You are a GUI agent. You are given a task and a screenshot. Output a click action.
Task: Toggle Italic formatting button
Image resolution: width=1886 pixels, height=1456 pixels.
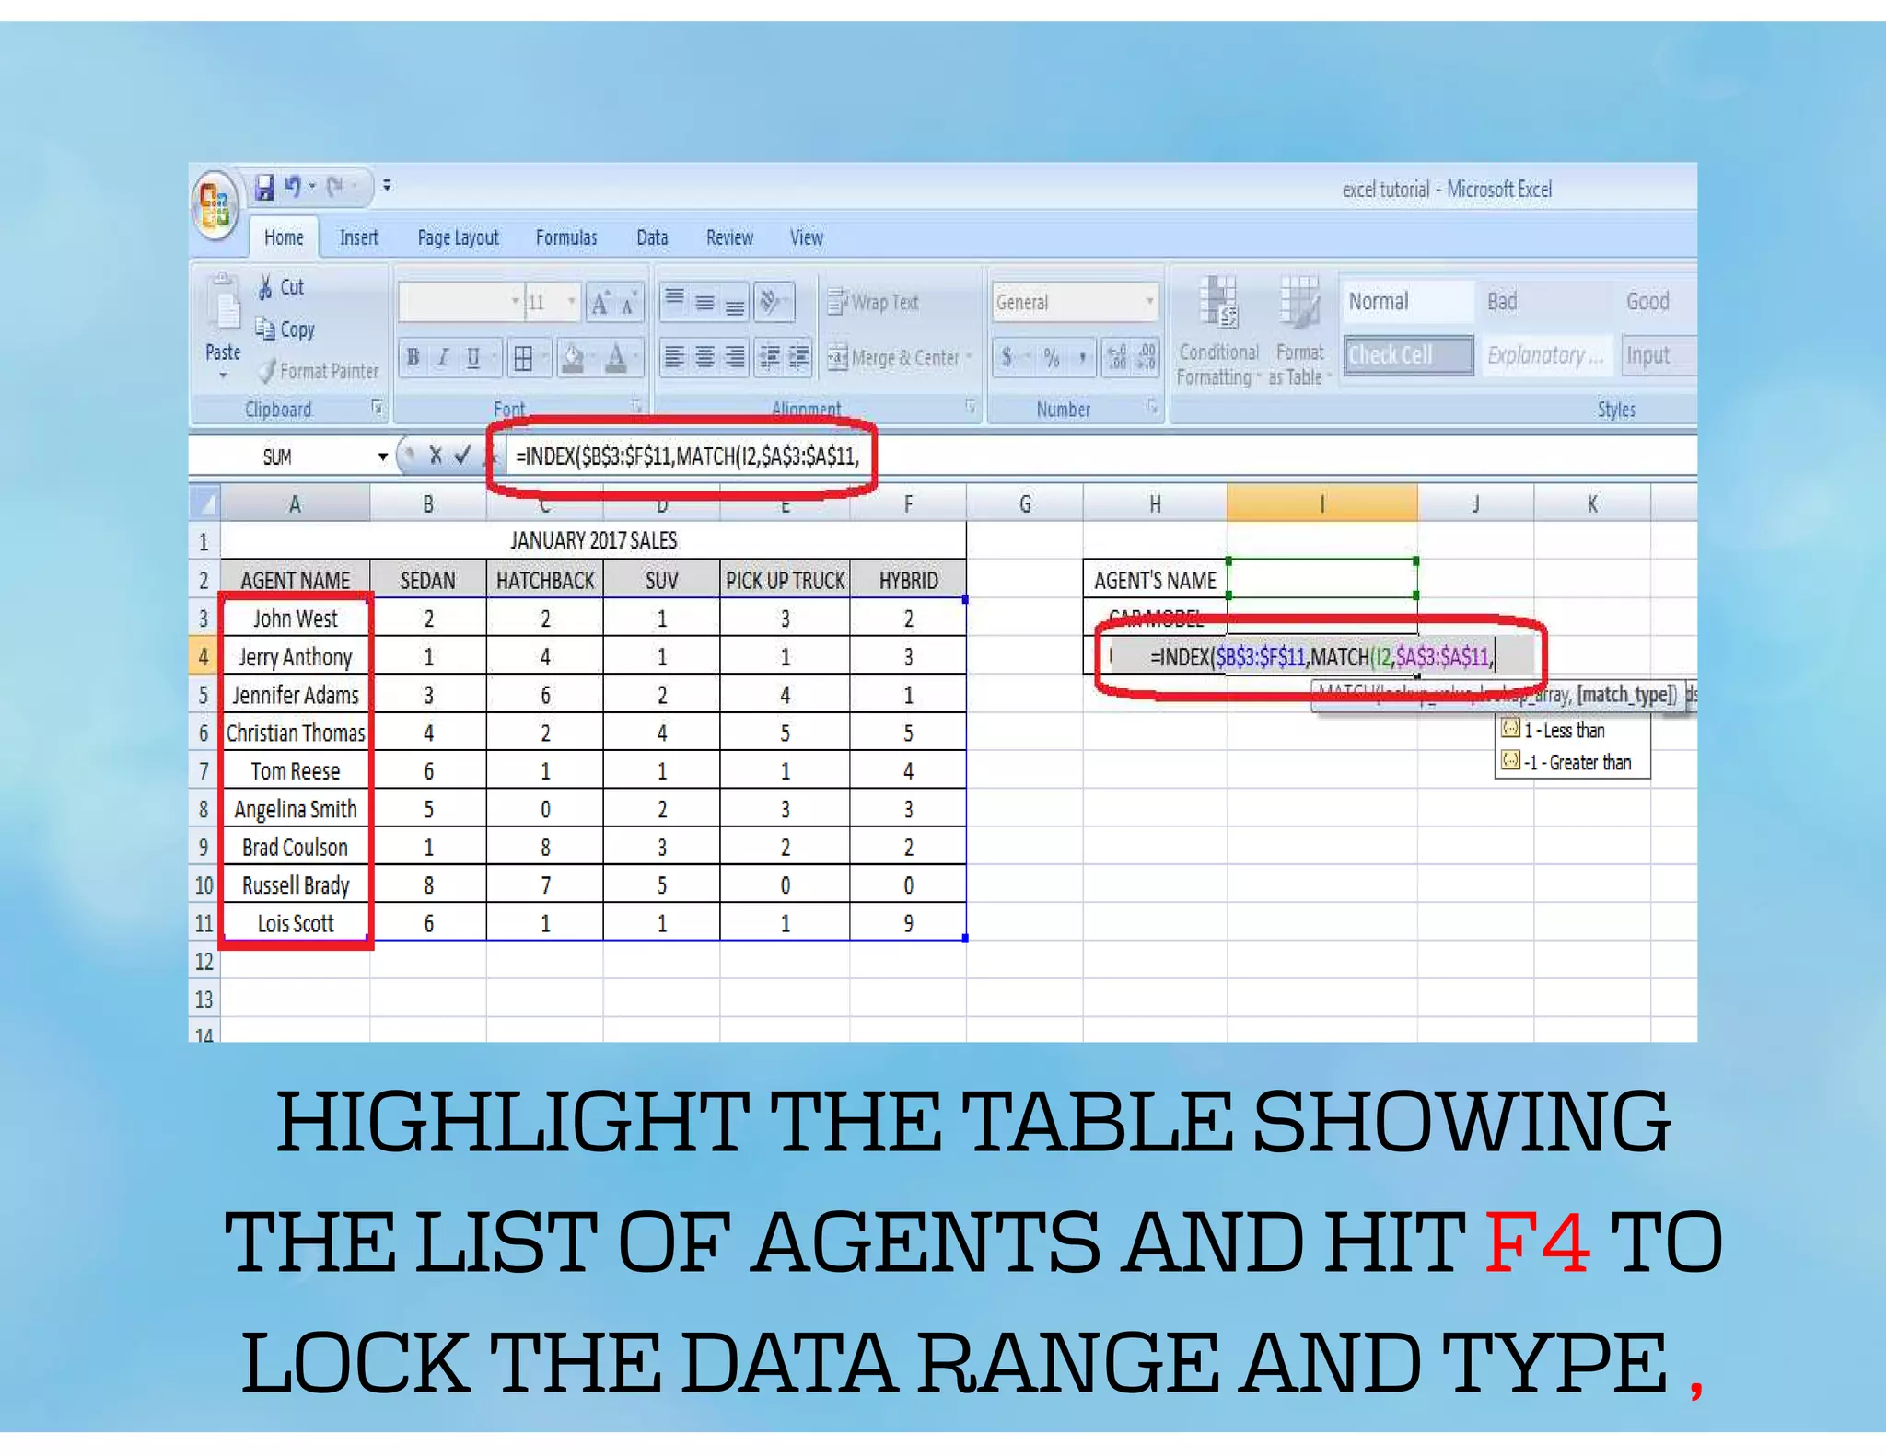pyautogui.click(x=443, y=358)
